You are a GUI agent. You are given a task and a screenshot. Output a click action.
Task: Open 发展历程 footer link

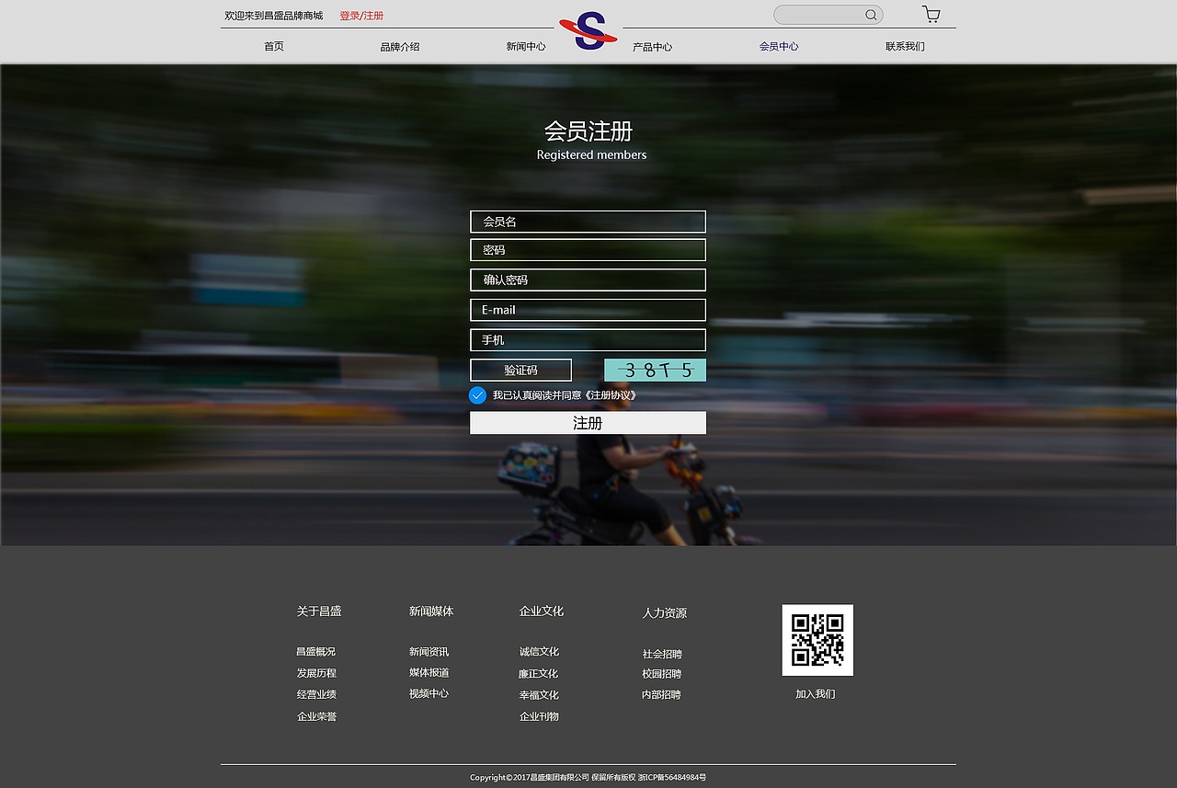[x=316, y=673]
